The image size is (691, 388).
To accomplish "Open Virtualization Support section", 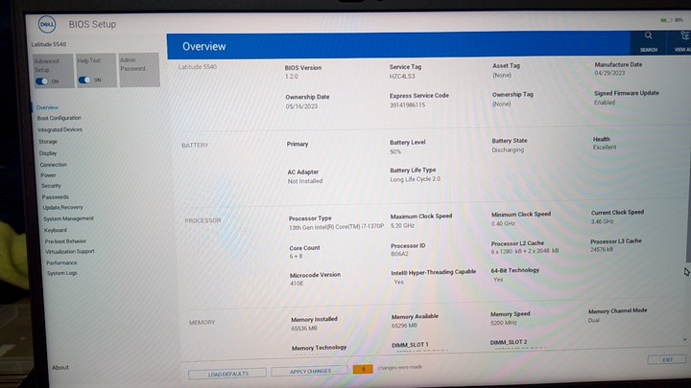I will pos(70,252).
